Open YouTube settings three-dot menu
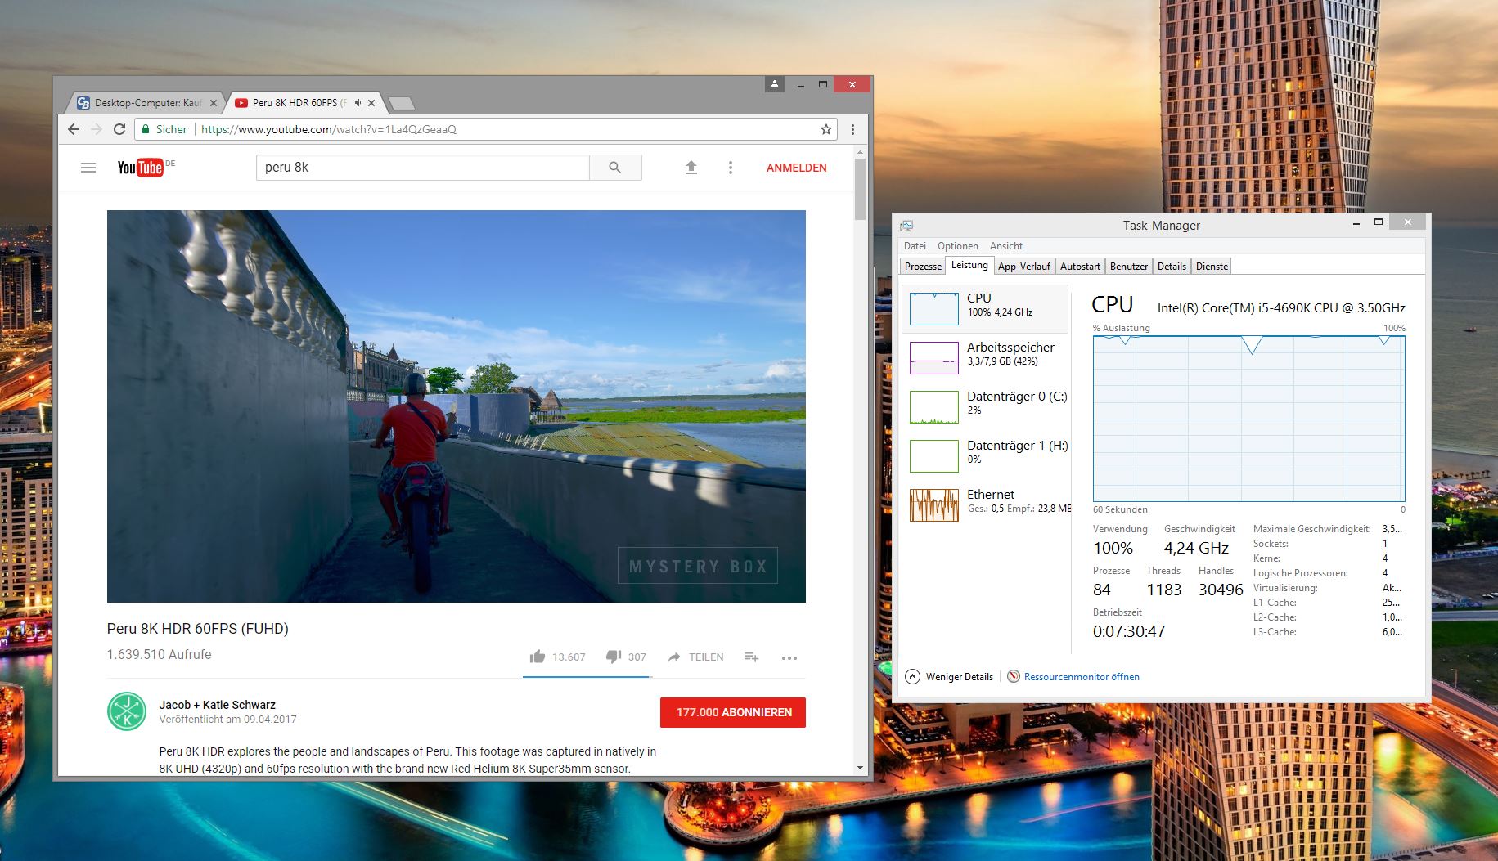 [x=731, y=168]
